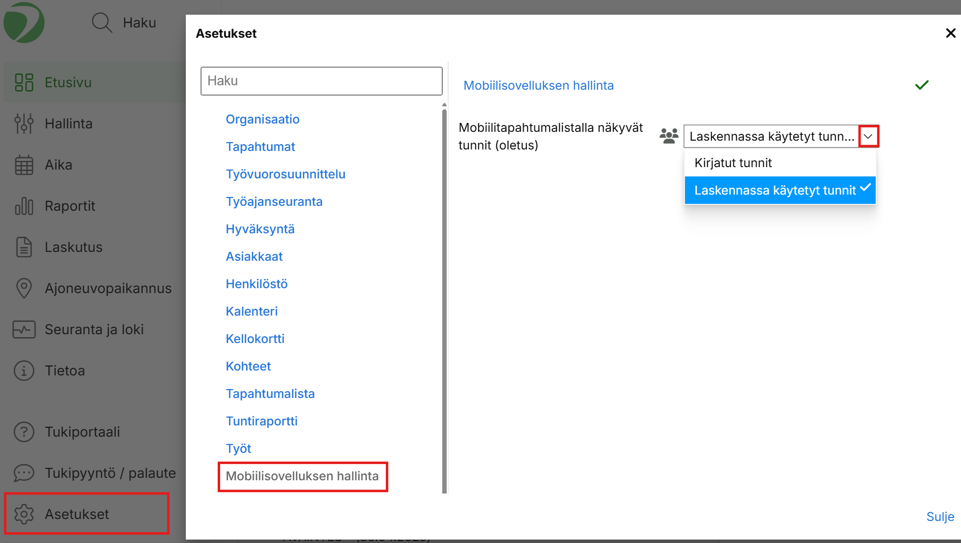Open Raportit bar chart icon
Screen dimensions: 961x543
pos(24,206)
